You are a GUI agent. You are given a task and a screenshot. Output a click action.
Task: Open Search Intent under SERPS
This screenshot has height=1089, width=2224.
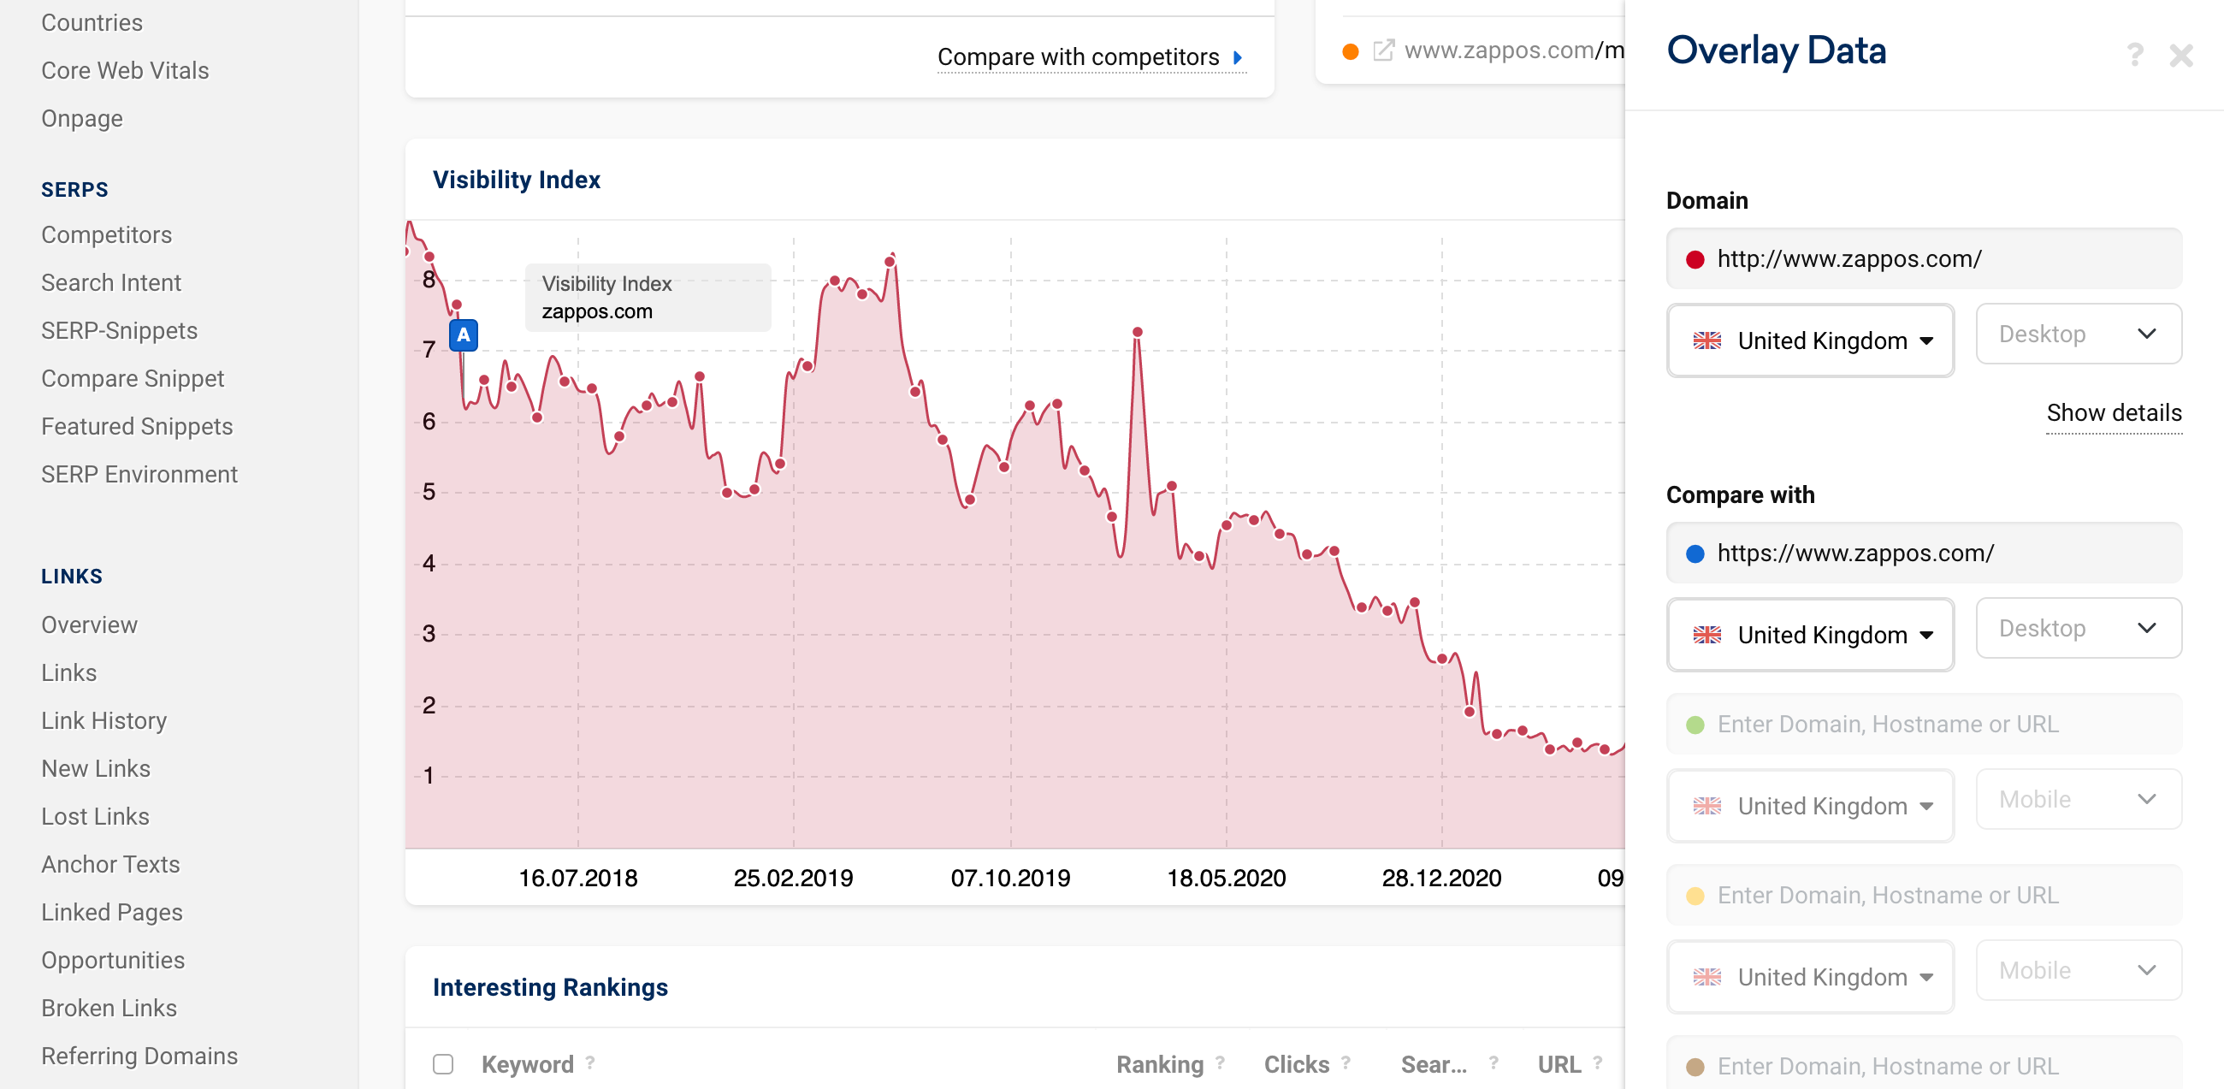pyautogui.click(x=111, y=283)
